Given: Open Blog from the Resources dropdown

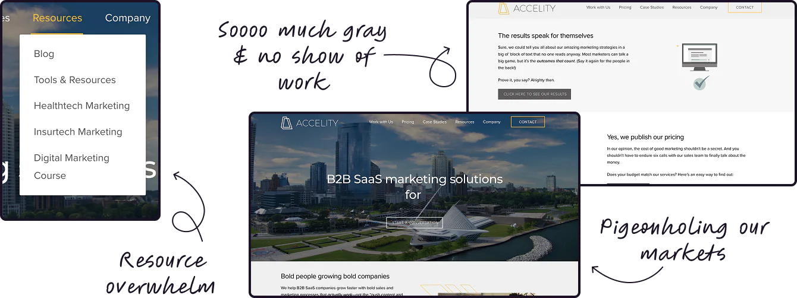Looking at the screenshot, I should tap(44, 54).
